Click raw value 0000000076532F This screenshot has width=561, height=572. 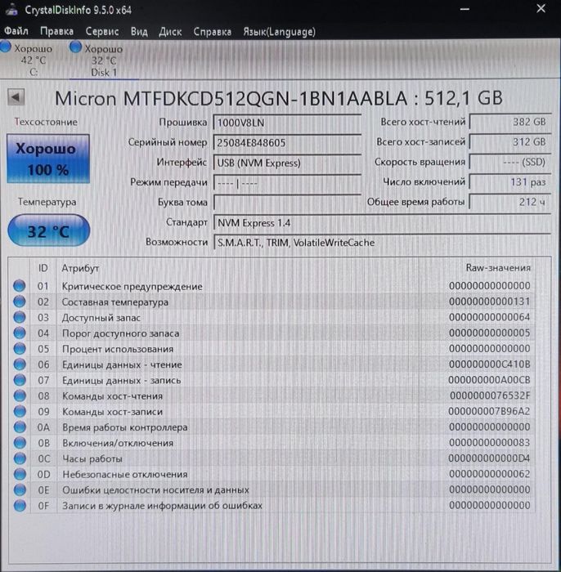coord(490,395)
